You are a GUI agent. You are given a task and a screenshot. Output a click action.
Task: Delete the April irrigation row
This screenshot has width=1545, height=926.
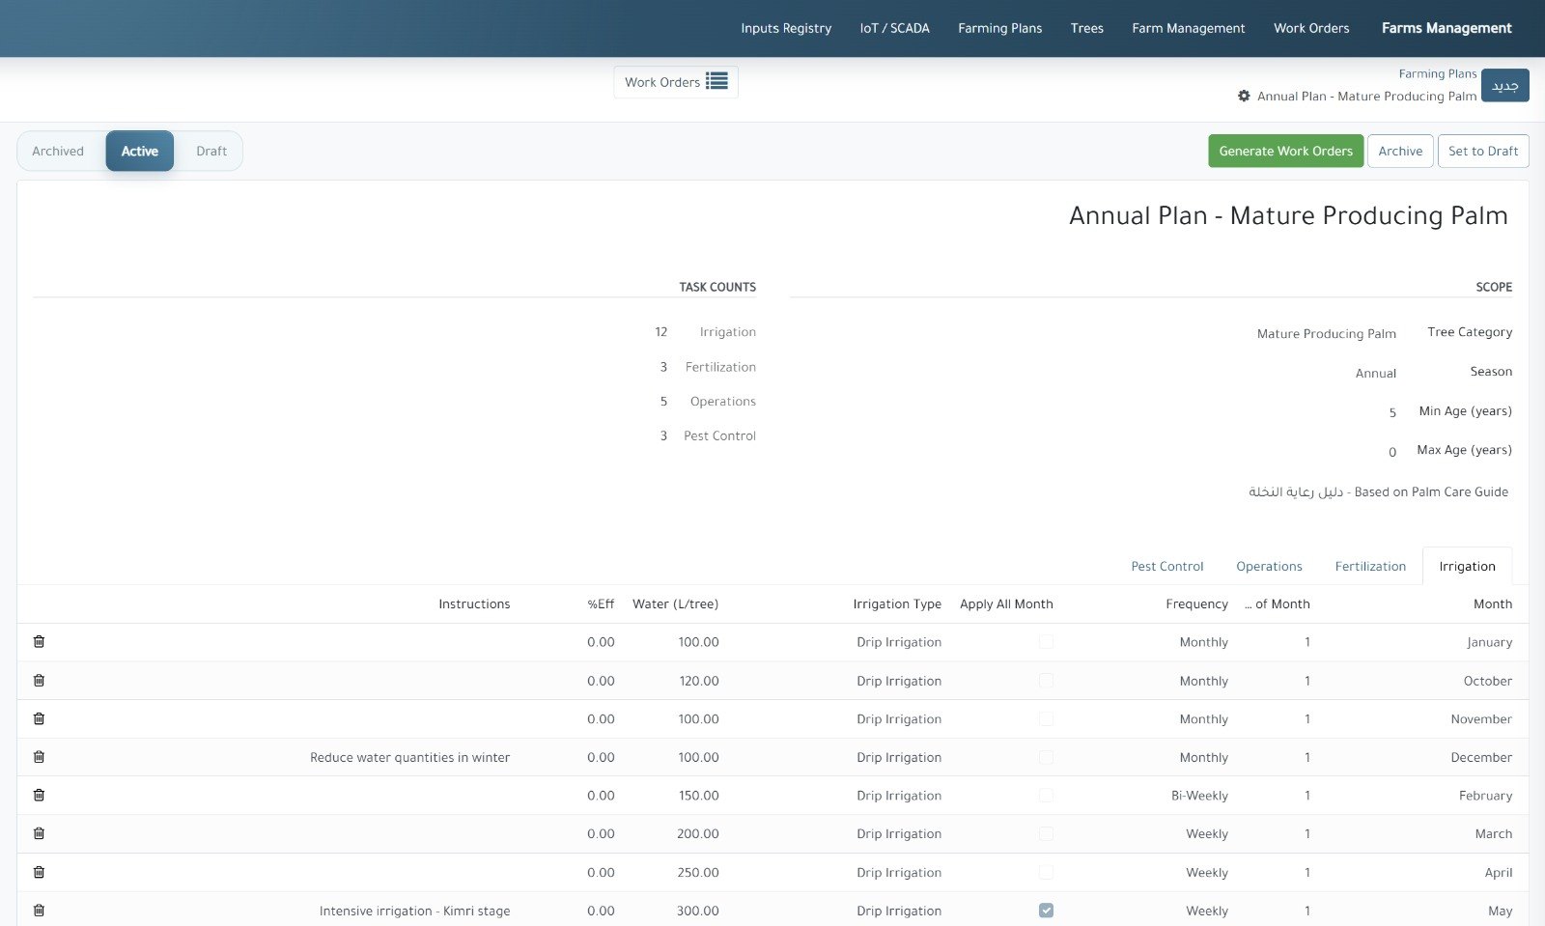(x=39, y=872)
